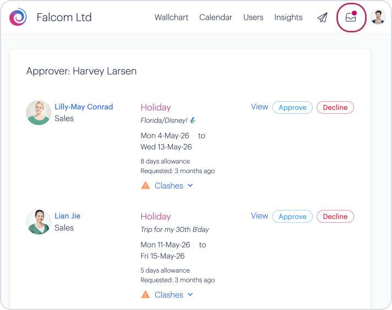Open the inbox notifications icon
This screenshot has height=310, width=392.
[x=351, y=18]
